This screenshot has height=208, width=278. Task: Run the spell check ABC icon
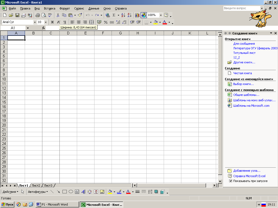point(50,15)
